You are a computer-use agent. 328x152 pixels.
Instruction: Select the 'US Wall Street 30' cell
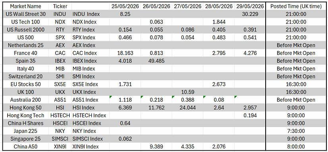point(26,14)
